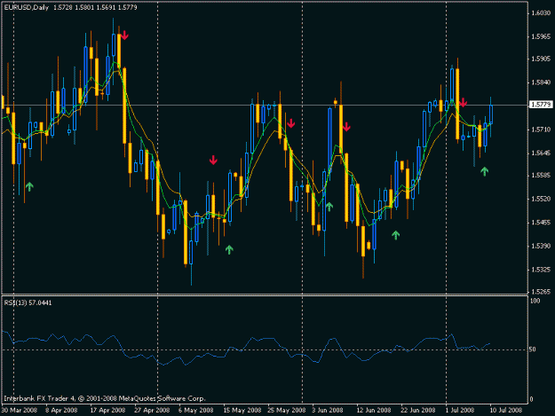555x416 pixels.
Task: Click the 1.5585 price axis label
Action: coord(541,176)
